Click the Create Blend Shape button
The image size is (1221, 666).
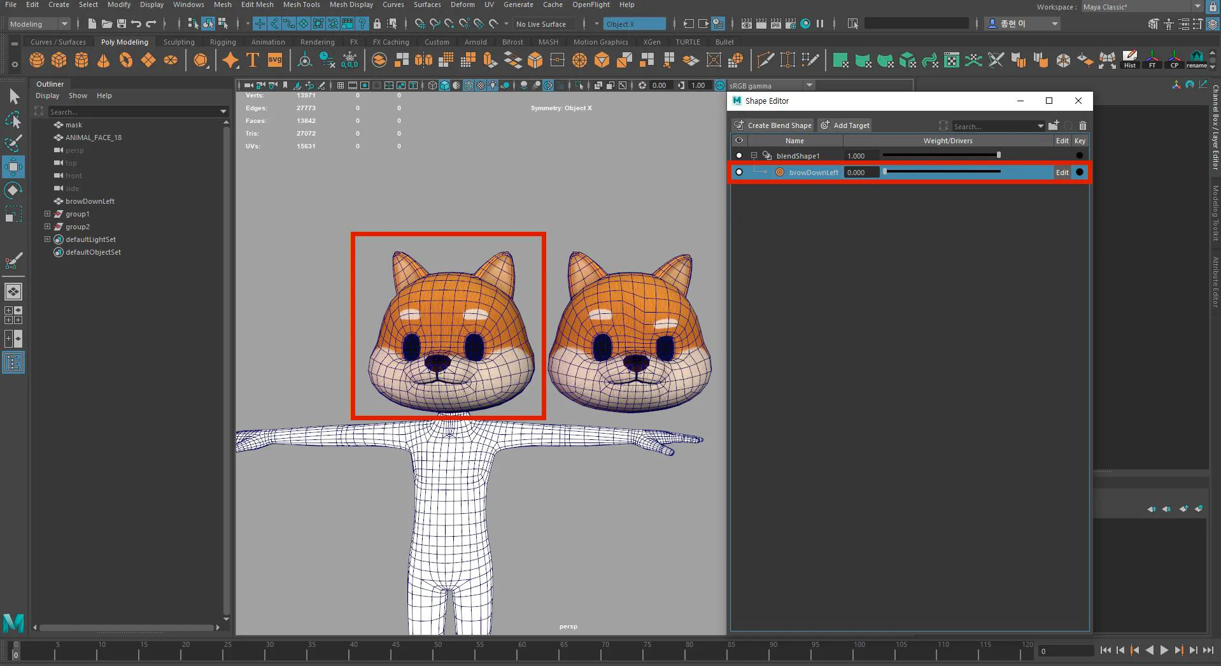coord(773,125)
